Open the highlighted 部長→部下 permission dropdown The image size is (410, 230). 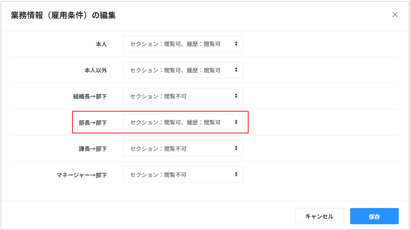[182, 122]
